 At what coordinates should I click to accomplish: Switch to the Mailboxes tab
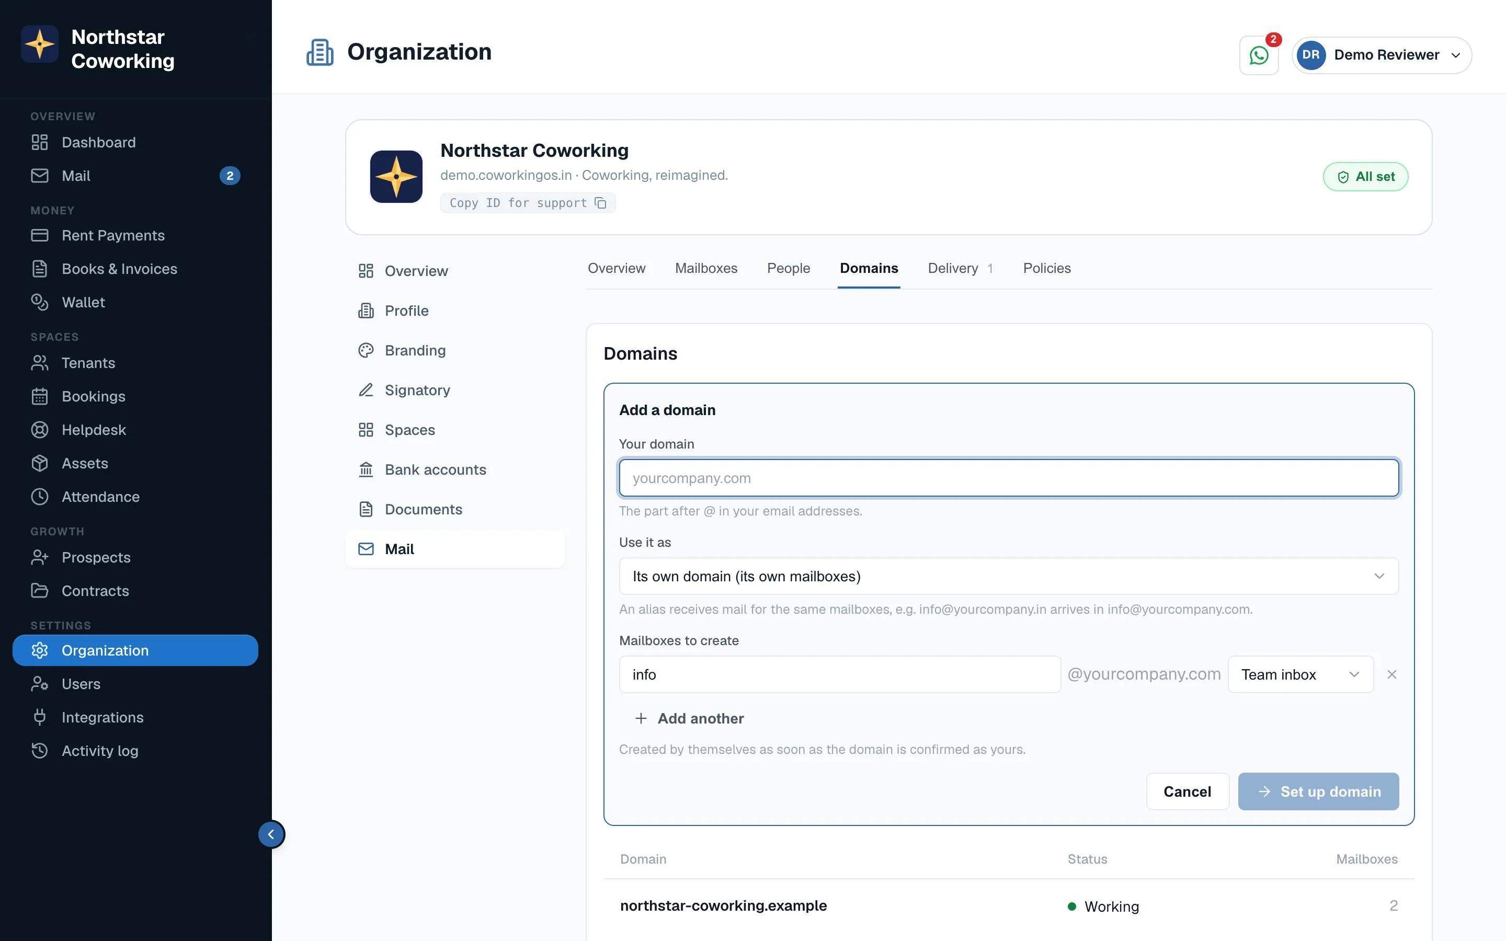click(706, 268)
